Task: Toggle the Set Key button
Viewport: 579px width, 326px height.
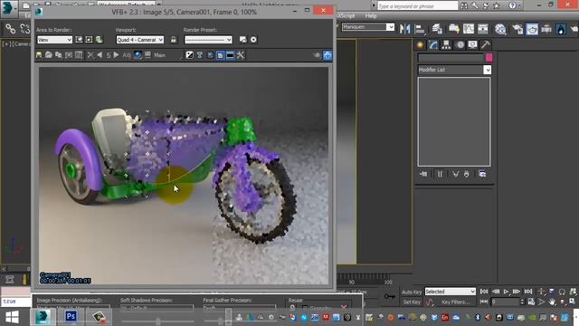Action: (x=412, y=302)
